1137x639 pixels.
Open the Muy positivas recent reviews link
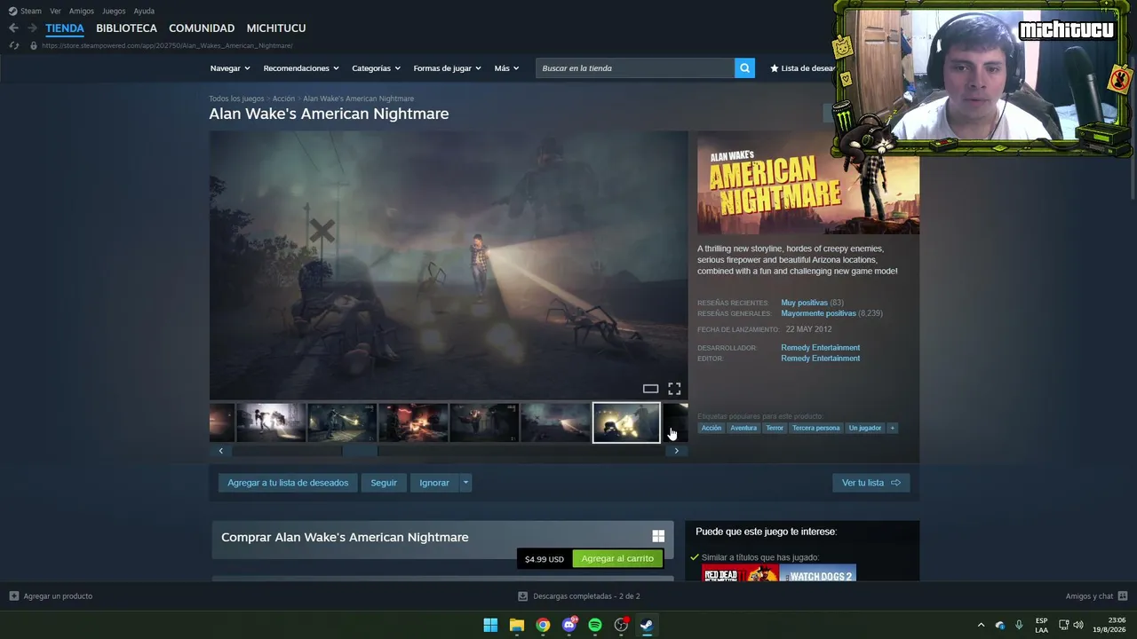pos(804,303)
